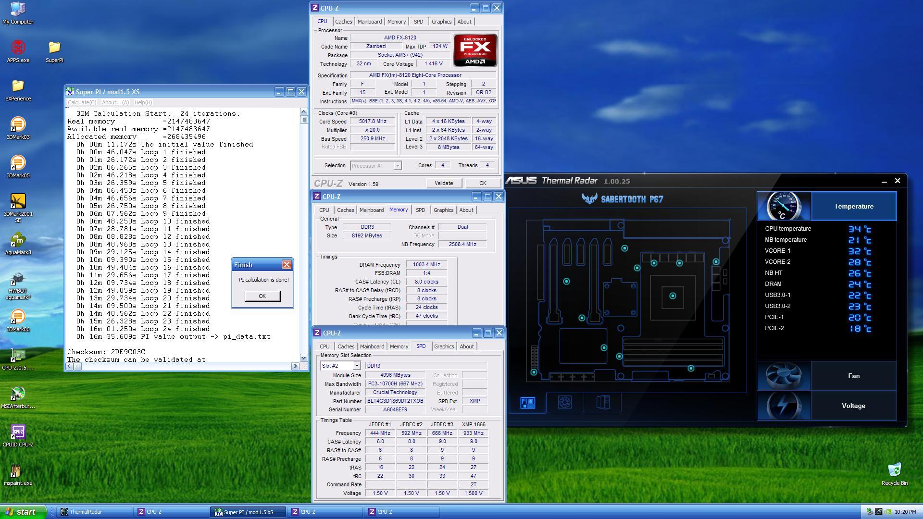Click Super PI vertical scrollbar up arrow
Screen dimensions: 923x519
(303, 111)
